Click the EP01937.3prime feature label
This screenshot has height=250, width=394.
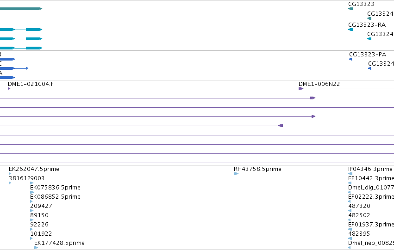(x=371, y=225)
